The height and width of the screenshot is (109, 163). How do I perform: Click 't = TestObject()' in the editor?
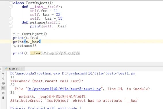point(30,34)
